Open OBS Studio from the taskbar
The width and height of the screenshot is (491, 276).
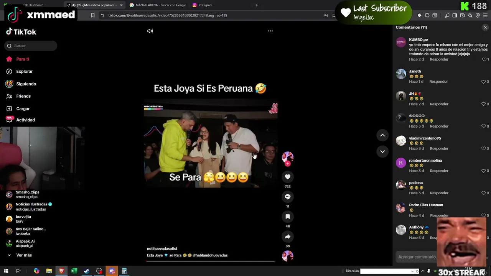click(x=99, y=271)
